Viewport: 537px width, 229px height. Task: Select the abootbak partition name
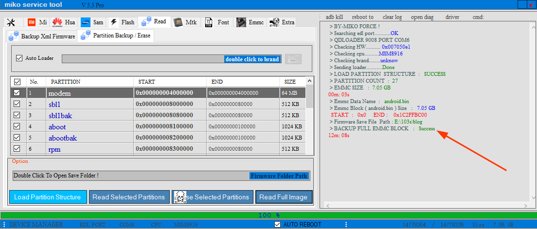pyautogui.click(x=63, y=138)
